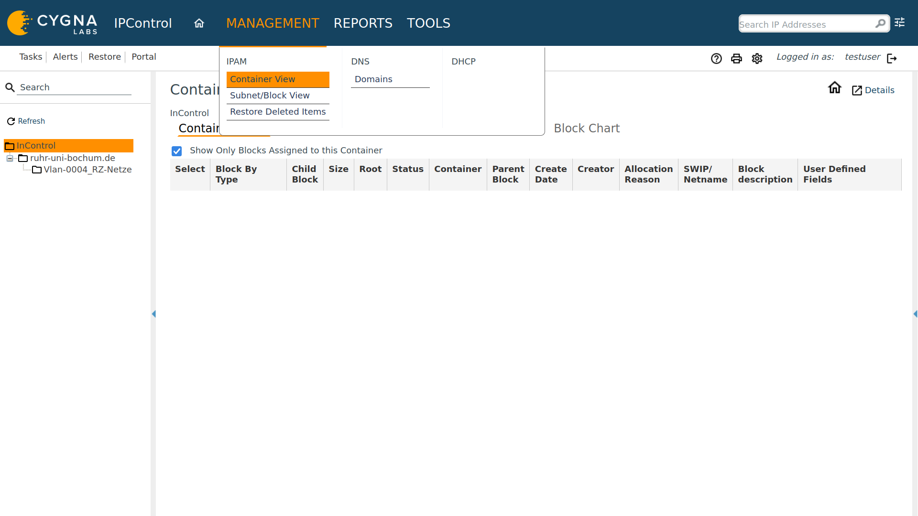The width and height of the screenshot is (918, 516).
Task: Open Domains under DNS menu
Action: (x=390, y=79)
